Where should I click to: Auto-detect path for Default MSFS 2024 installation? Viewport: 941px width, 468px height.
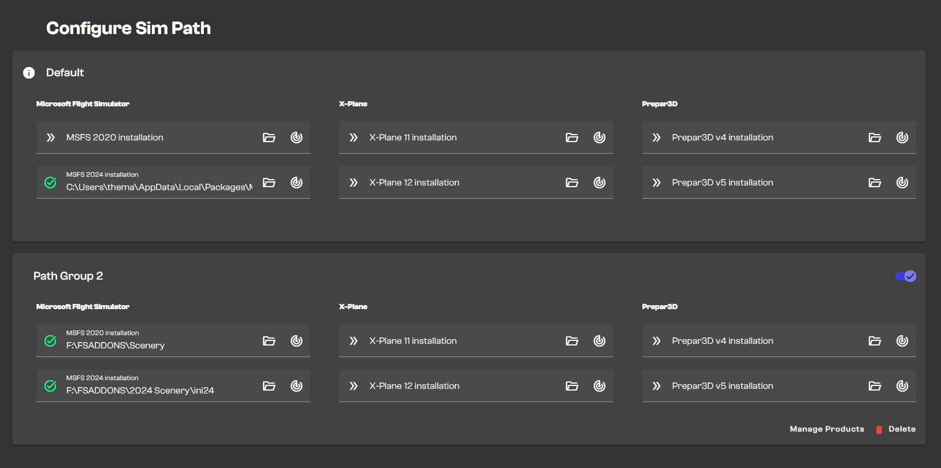[296, 183]
